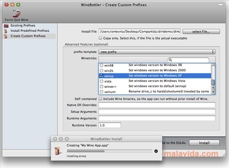Click 'Set windows version to Windows 2000' text
Image resolution: width=229 pixels, height=168 pixels.
tap(157, 70)
